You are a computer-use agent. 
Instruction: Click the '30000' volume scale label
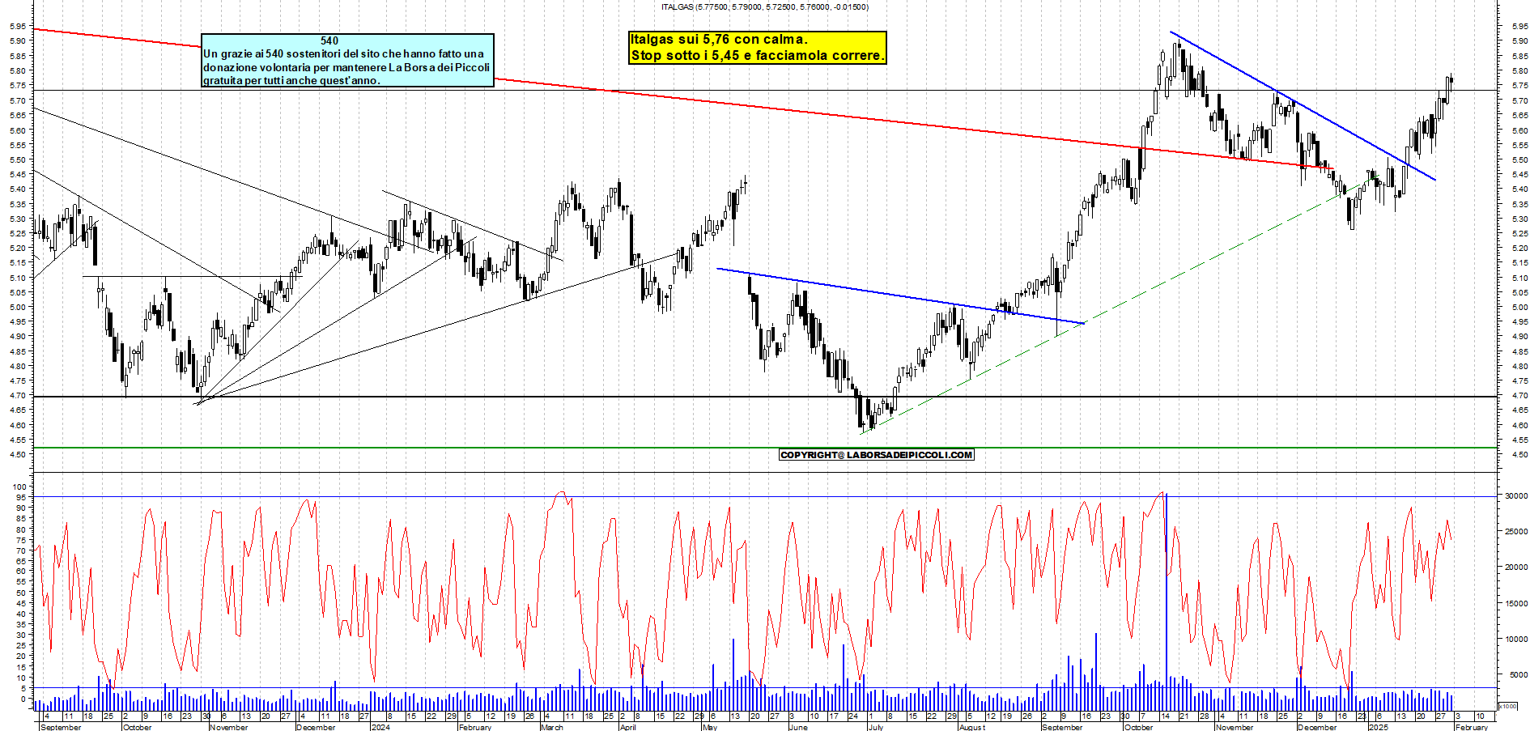click(x=1516, y=496)
